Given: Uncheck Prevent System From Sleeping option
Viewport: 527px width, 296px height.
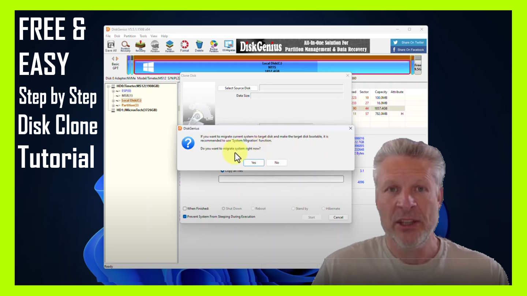Looking at the screenshot, I should point(185,217).
